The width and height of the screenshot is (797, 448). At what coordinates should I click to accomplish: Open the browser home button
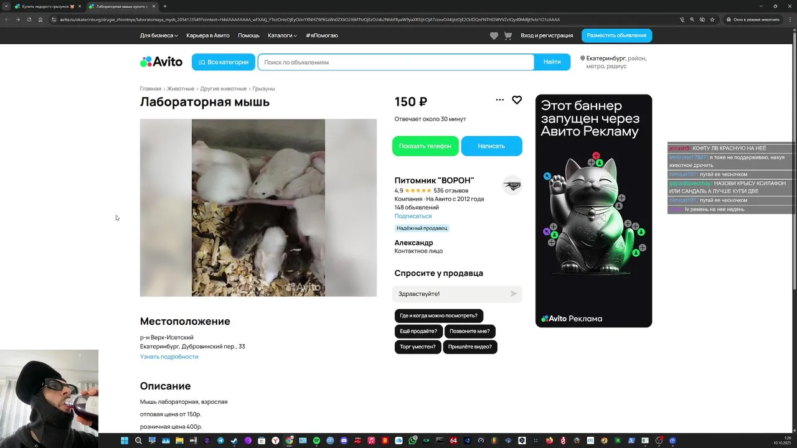point(40,19)
